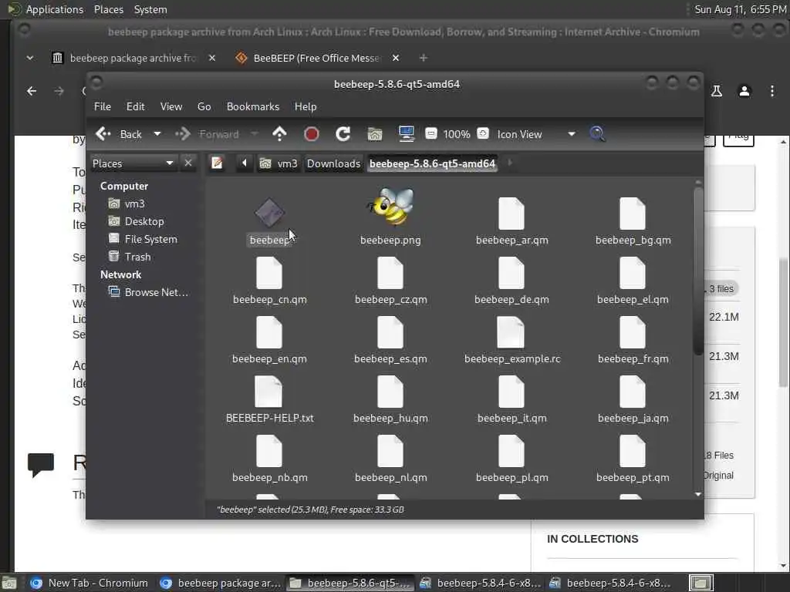Click file pane scroll-down arrow
This screenshot has height=592, width=790.
[x=697, y=494]
